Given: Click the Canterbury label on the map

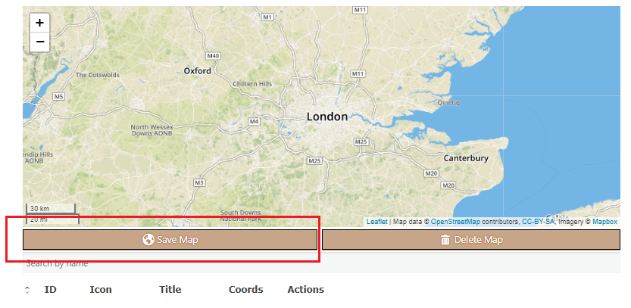Looking at the screenshot, I should [x=465, y=158].
